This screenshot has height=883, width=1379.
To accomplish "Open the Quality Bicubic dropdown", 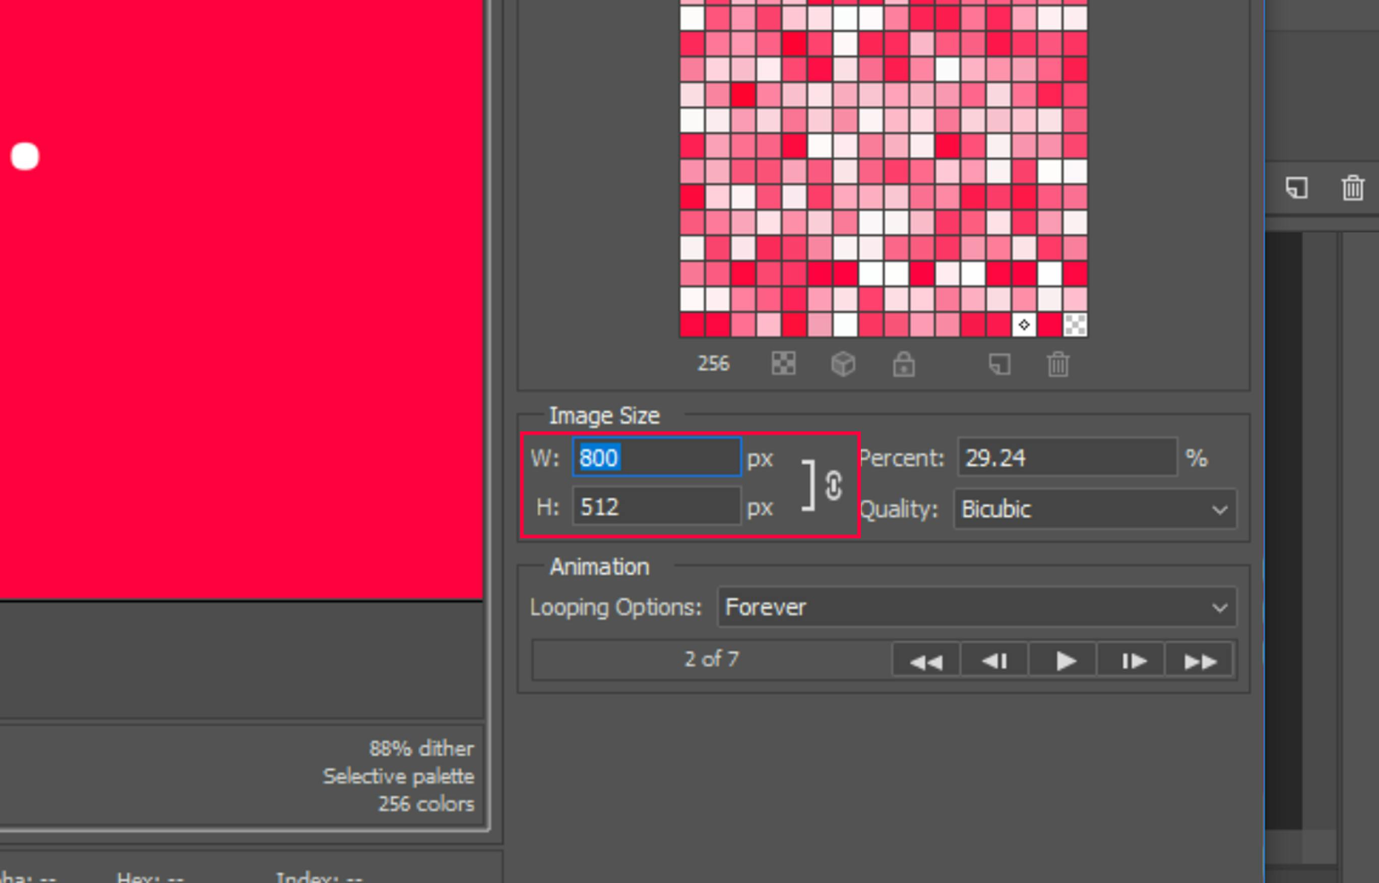I will (1095, 509).
